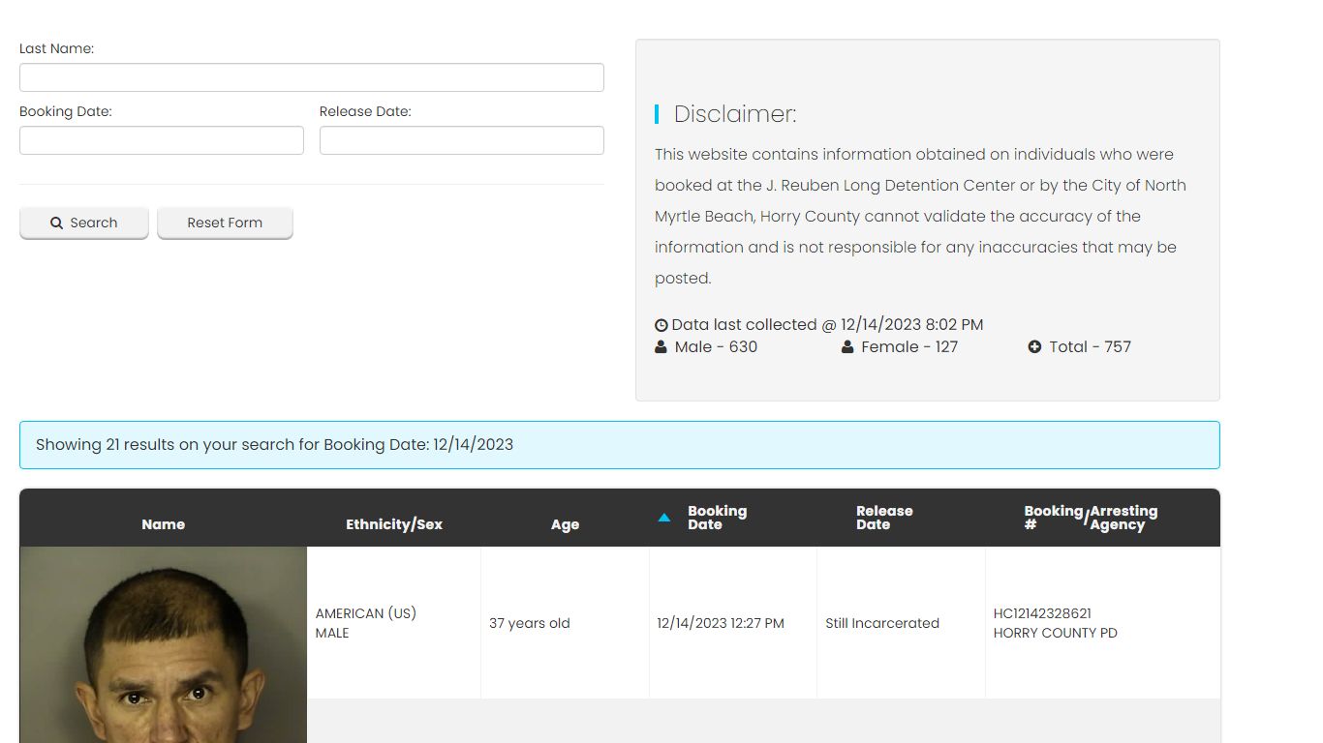
Task: Click 'Male - 630' statistic
Action: 716,346
